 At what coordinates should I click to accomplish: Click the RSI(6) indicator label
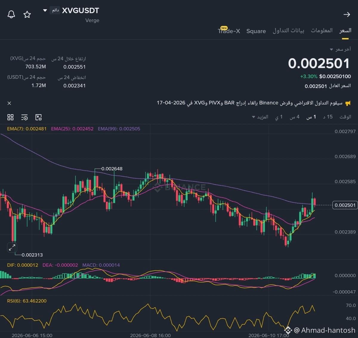pyautogui.click(x=27, y=301)
